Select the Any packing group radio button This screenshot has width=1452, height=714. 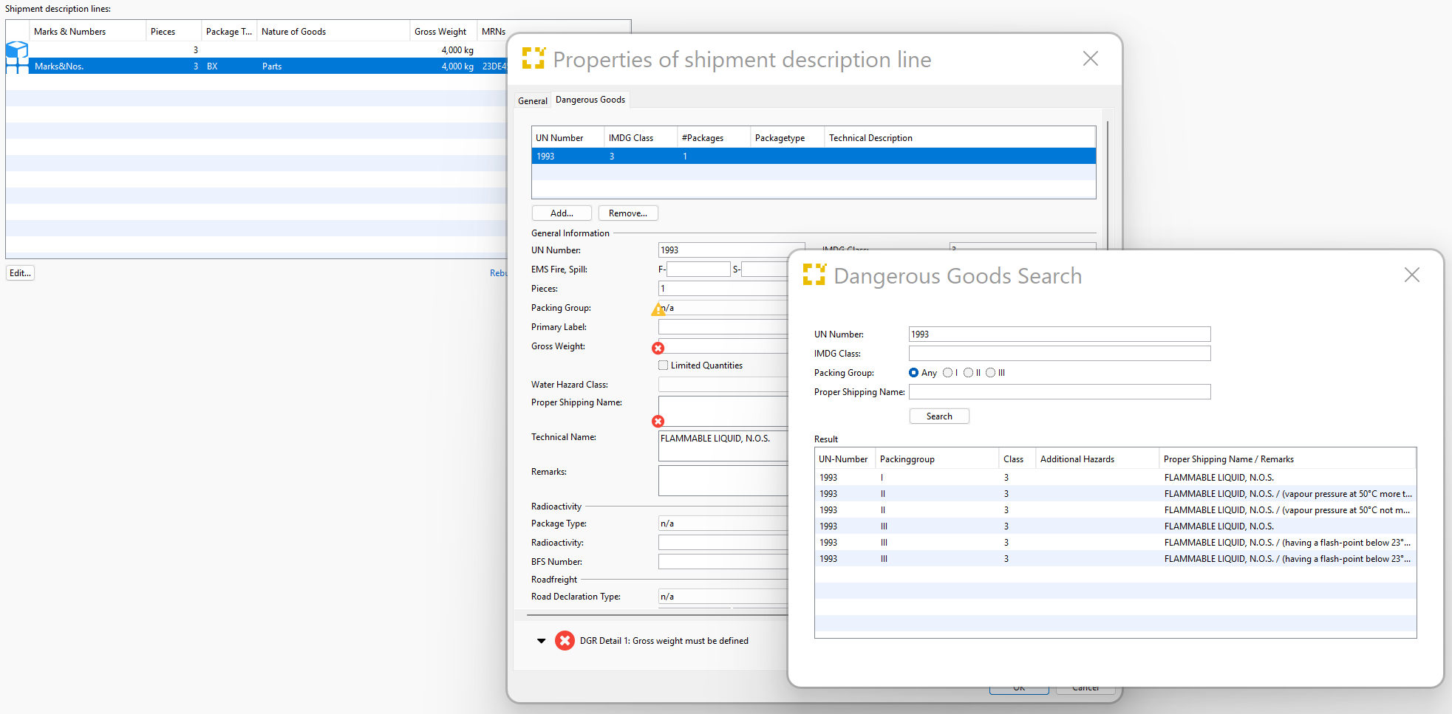[x=913, y=373]
